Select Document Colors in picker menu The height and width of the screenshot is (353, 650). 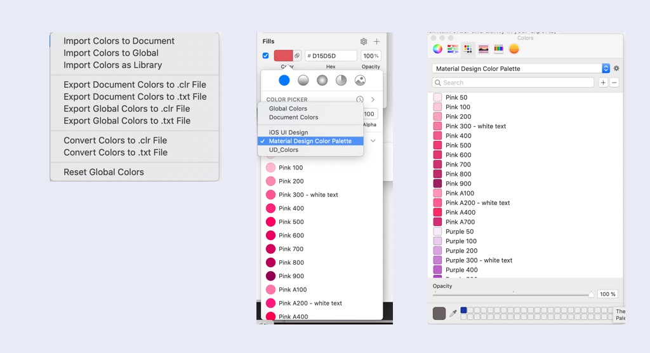click(293, 117)
